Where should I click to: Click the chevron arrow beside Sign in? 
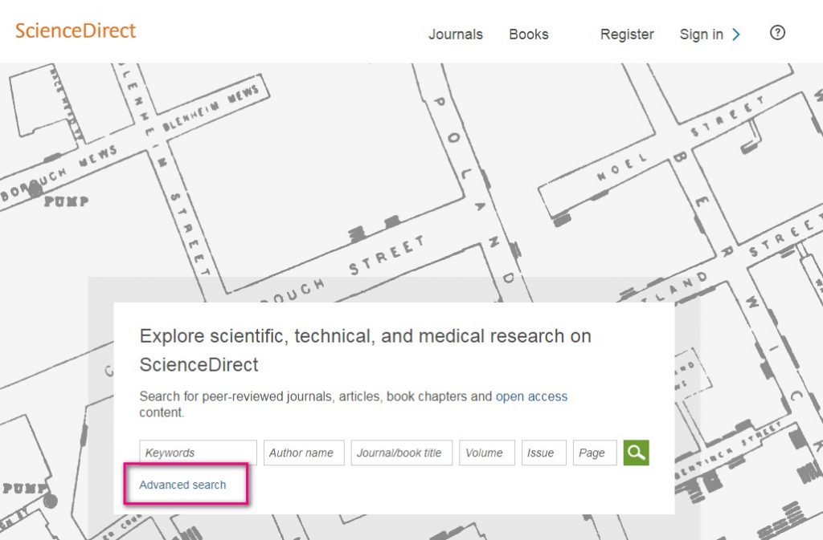[x=736, y=35]
